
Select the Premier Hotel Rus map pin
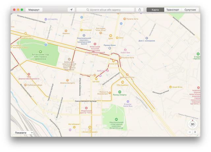pyautogui.click(x=128, y=102)
